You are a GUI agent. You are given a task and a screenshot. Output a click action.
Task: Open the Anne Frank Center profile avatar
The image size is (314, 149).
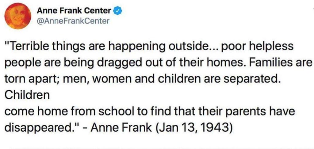(x=17, y=16)
